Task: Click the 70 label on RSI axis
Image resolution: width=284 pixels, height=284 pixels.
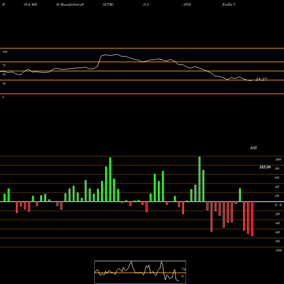Action: click(4, 65)
